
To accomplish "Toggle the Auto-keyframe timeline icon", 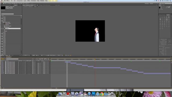I will (47, 59).
